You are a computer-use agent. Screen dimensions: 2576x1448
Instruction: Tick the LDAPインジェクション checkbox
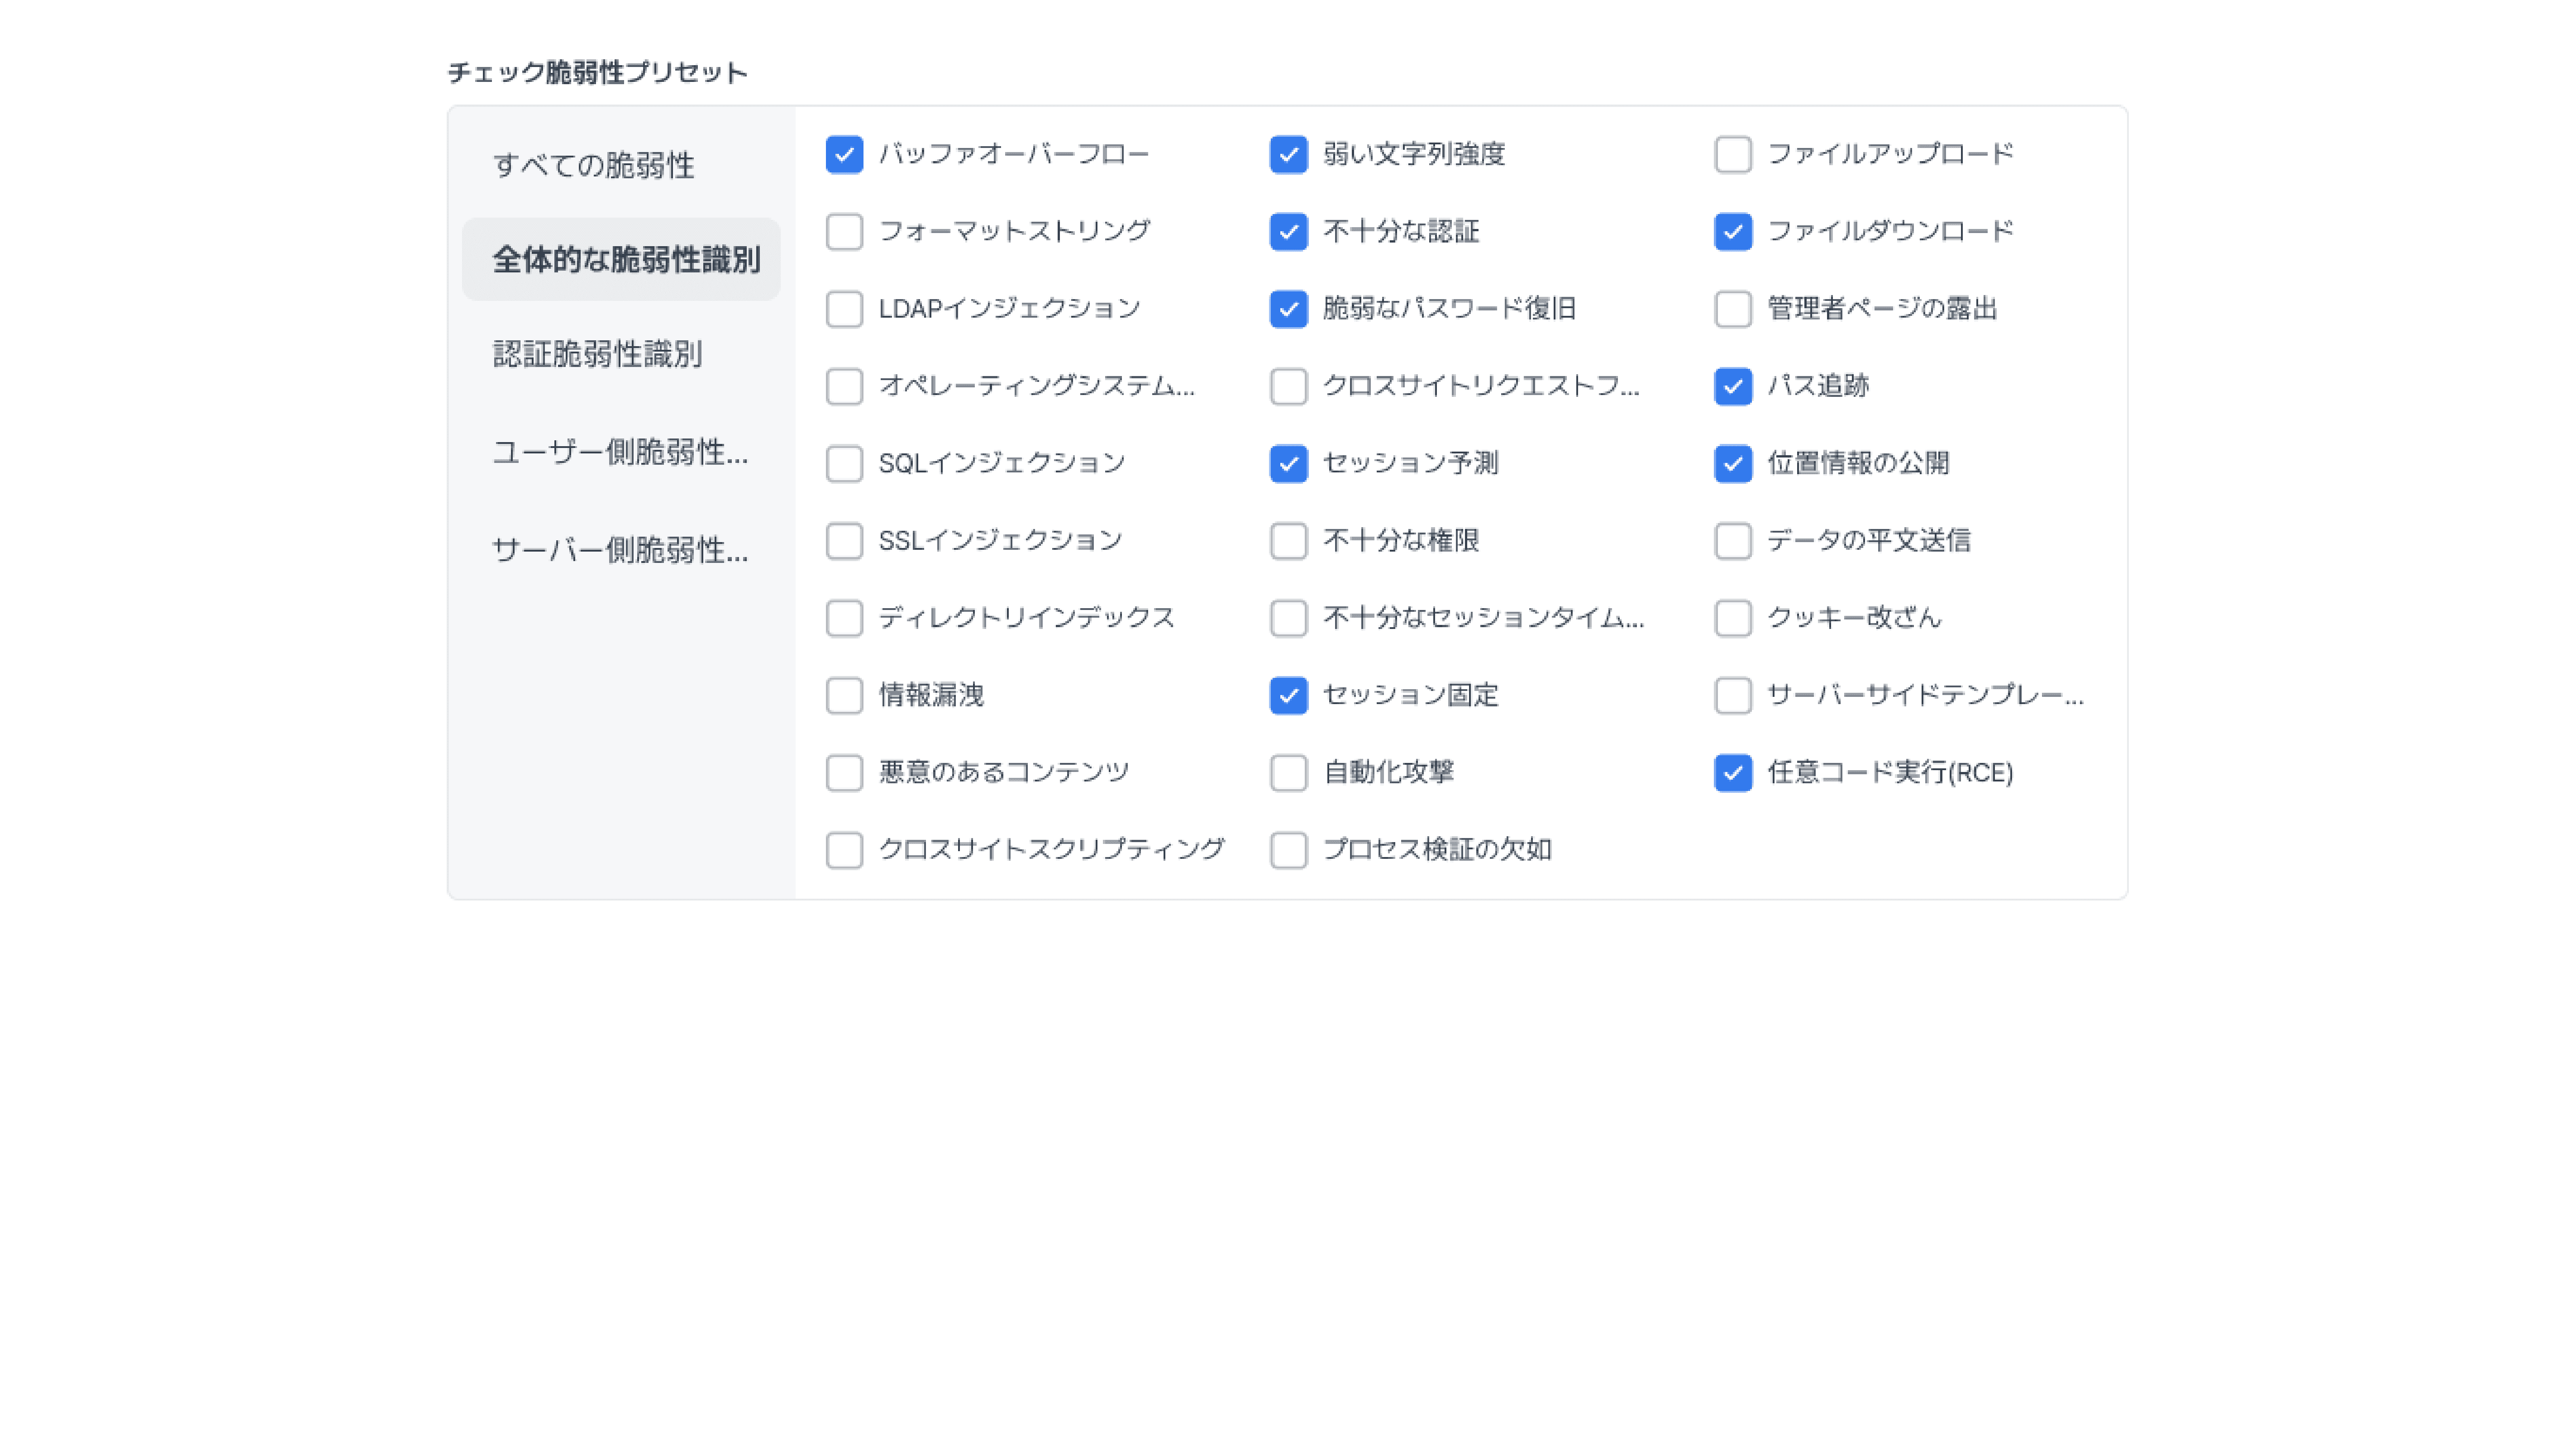coord(844,308)
